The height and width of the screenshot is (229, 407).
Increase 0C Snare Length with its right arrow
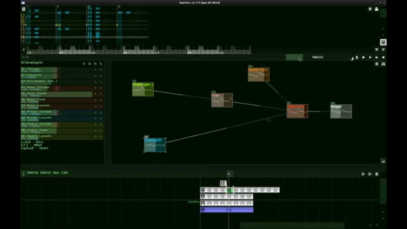pos(101,137)
